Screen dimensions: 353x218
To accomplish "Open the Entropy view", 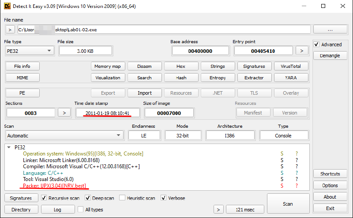I will (218, 78).
